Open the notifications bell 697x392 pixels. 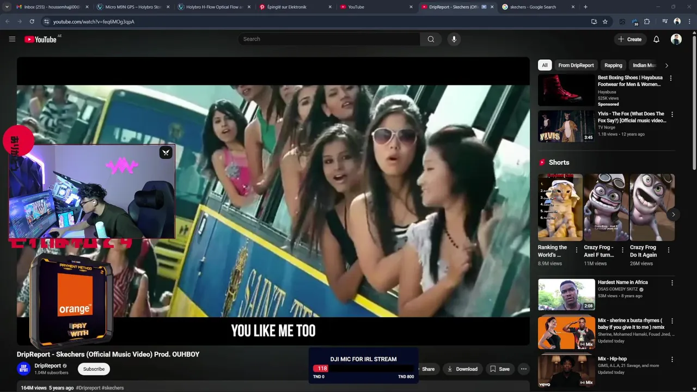[x=656, y=39]
